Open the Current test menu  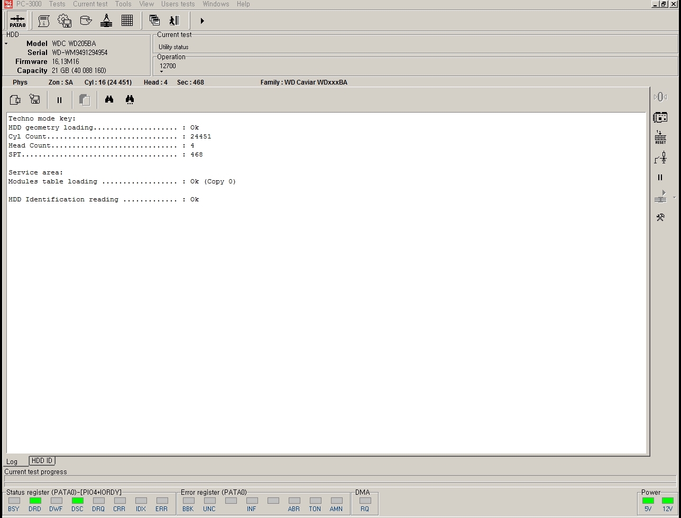pyautogui.click(x=90, y=4)
